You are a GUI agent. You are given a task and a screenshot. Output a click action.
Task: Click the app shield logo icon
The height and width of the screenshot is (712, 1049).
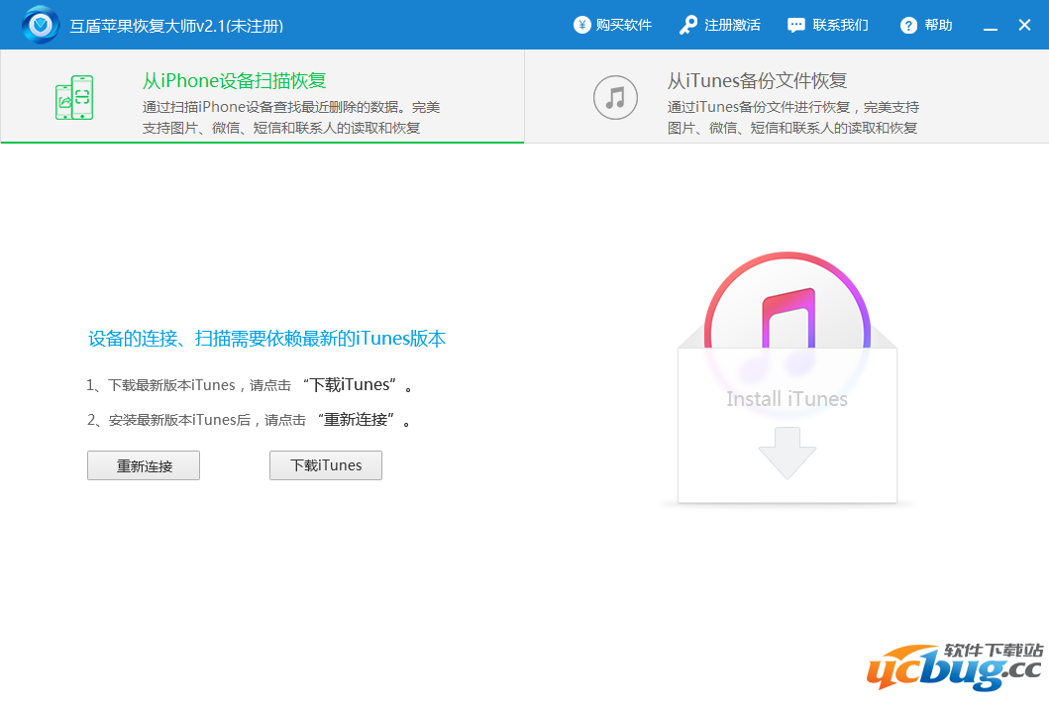tap(41, 25)
